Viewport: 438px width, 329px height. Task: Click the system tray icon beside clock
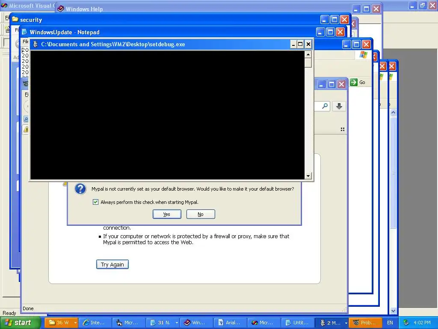406,323
